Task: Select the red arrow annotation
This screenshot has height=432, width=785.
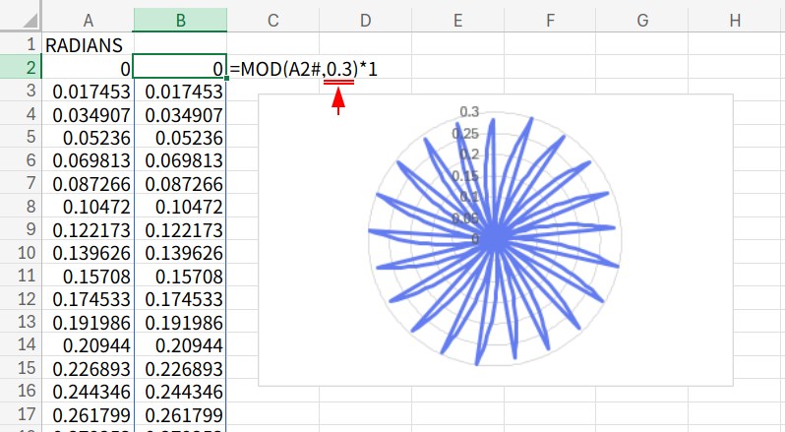Action: point(339,100)
